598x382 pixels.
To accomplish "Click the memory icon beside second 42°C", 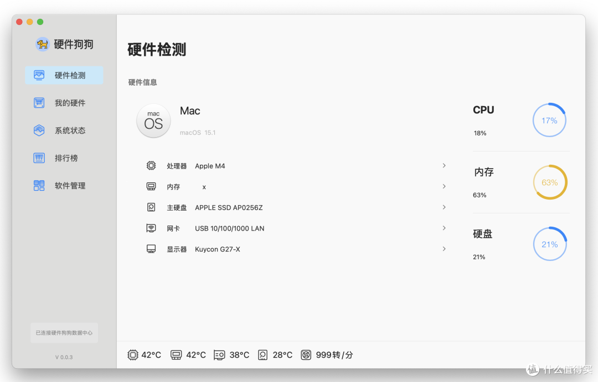I will click(x=176, y=355).
